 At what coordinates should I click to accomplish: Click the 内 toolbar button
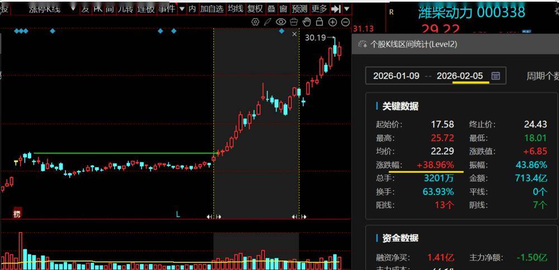tap(192, 8)
